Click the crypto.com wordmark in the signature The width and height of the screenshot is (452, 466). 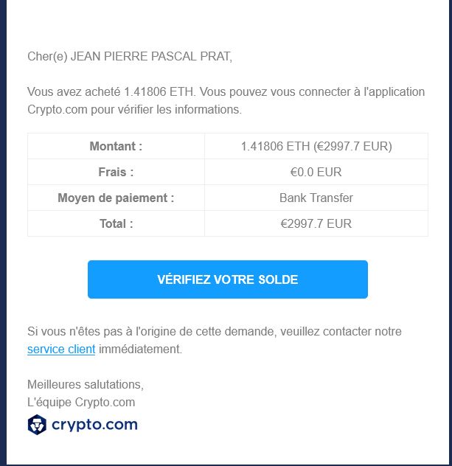(x=94, y=425)
